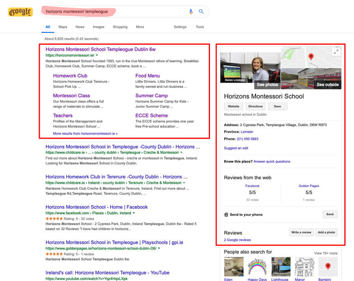Screen dimensions: 354x281
Task: Open search Settings
Action: pyautogui.click(x=180, y=27)
